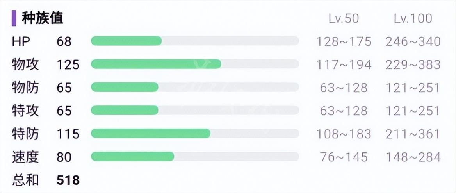Select the Lv.100 column header
Image resolution: width=456 pixels, height=193 pixels.
413,19
